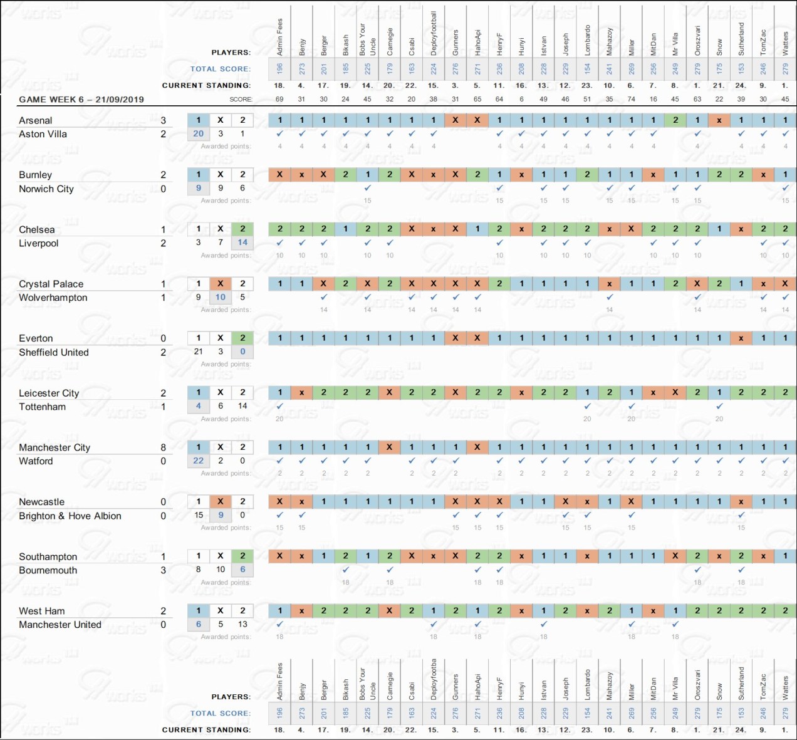Select the blue 1 outcome for Leicester match
The width and height of the screenshot is (797, 740).
(x=199, y=393)
